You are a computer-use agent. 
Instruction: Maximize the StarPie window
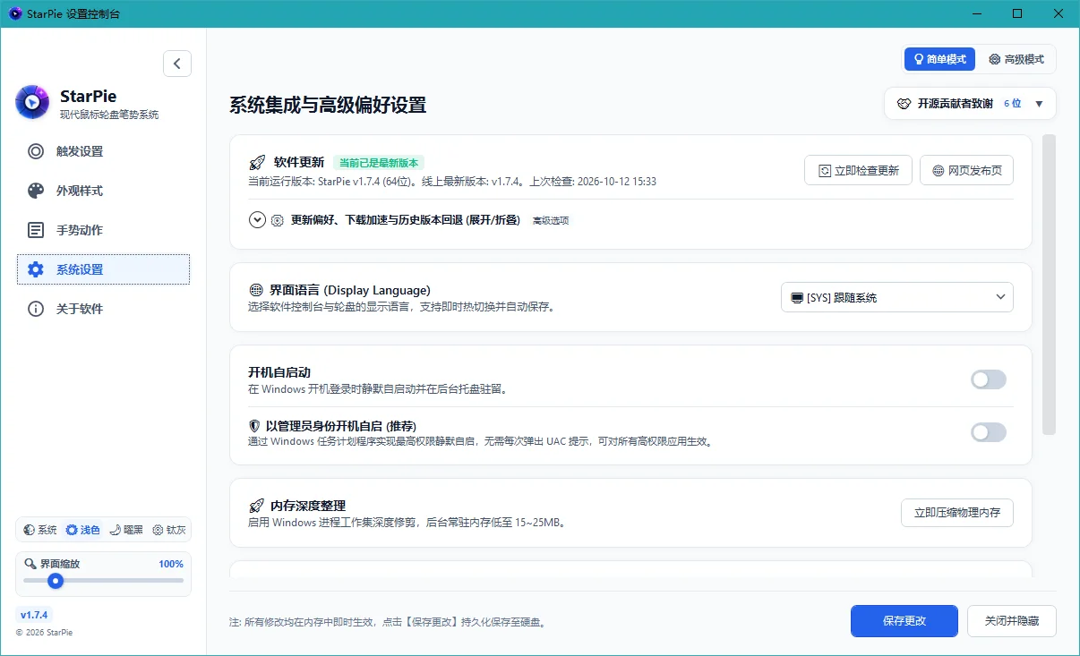pos(1017,13)
